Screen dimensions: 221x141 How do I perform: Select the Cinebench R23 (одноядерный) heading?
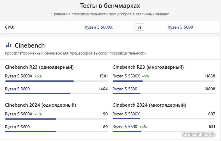(x=39, y=67)
